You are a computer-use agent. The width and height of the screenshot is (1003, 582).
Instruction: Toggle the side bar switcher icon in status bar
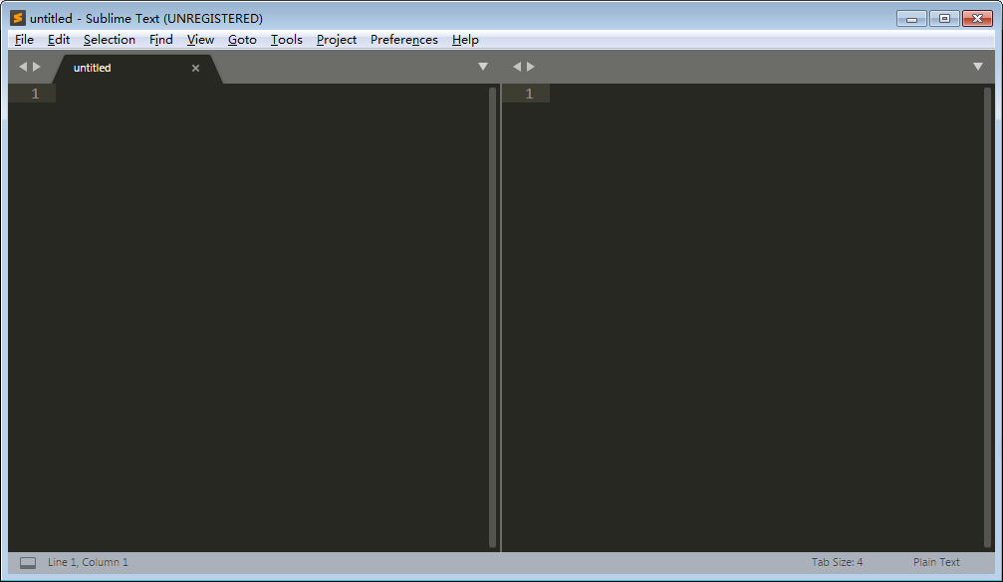[x=28, y=563]
